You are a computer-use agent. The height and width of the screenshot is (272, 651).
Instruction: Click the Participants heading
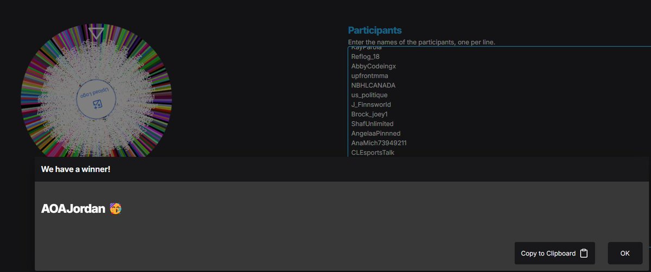pos(375,30)
